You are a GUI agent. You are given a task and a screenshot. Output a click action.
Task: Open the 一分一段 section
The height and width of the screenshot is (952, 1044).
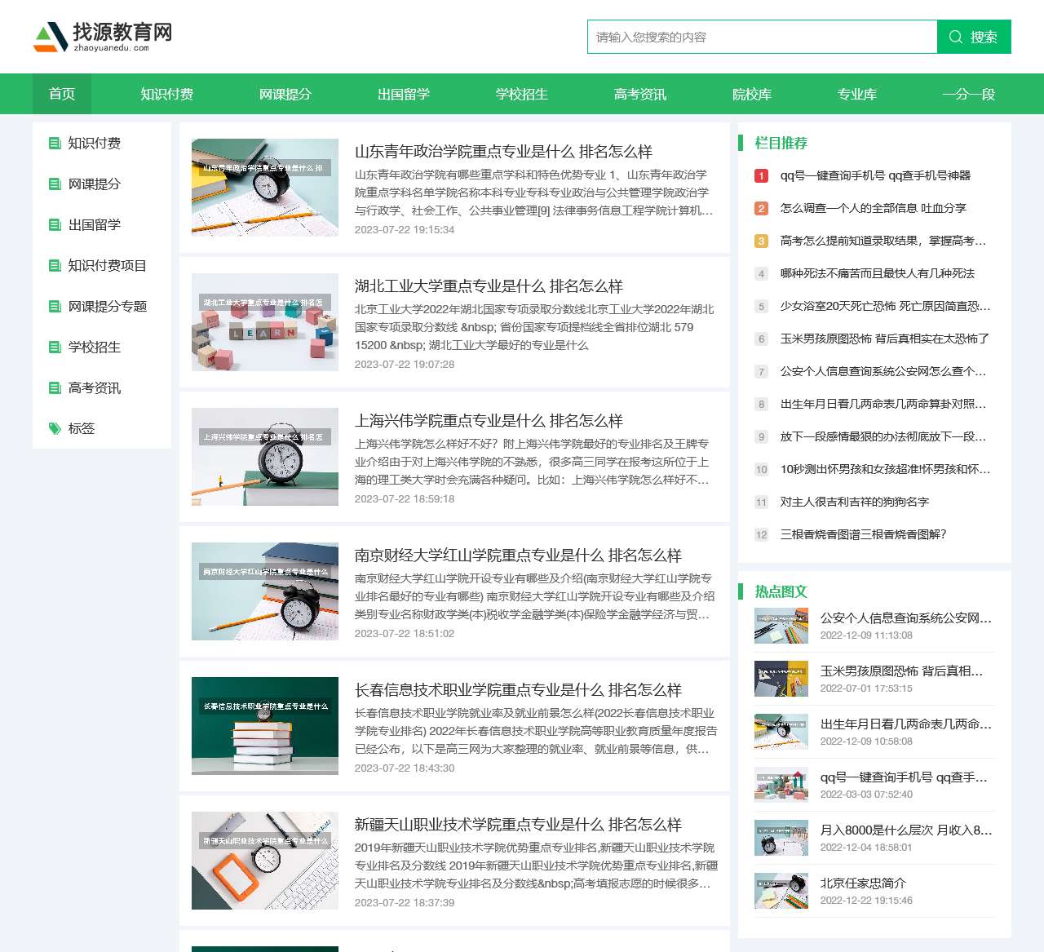(x=969, y=94)
